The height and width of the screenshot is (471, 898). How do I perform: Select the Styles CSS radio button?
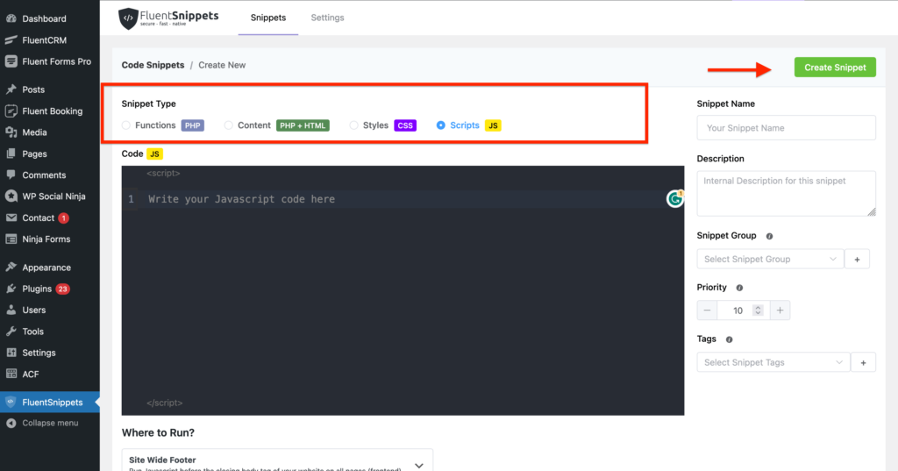pyautogui.click(x=354, y=125)
